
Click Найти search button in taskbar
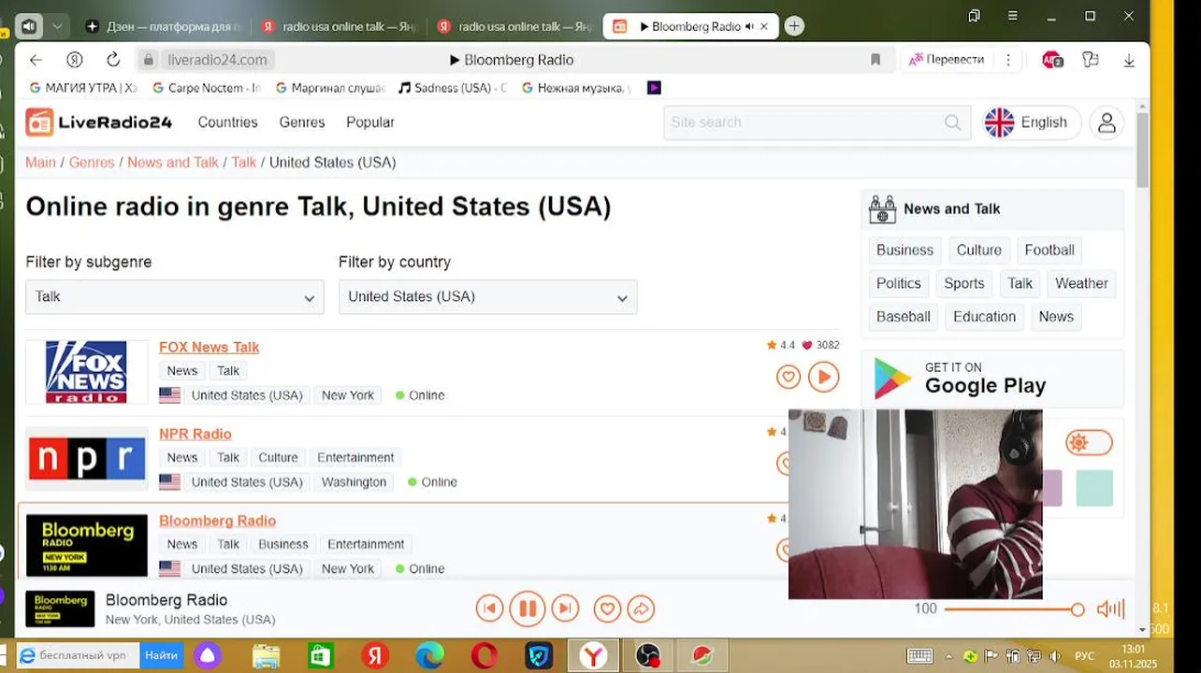coord(162,656)
